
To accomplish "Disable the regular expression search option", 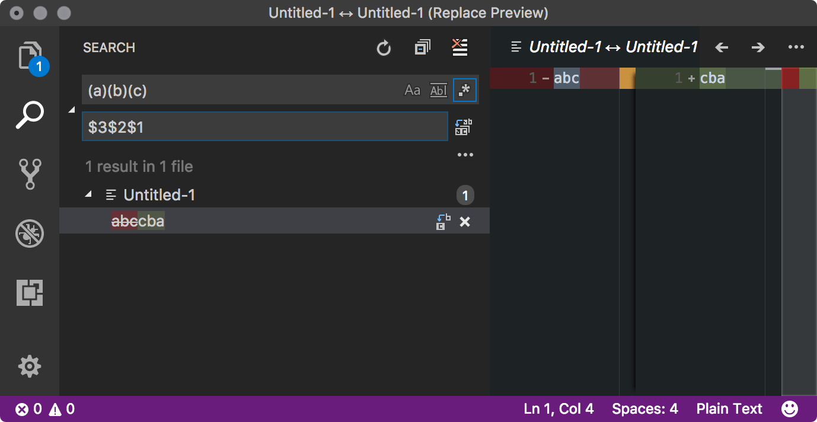I will [x=464, y=90].
